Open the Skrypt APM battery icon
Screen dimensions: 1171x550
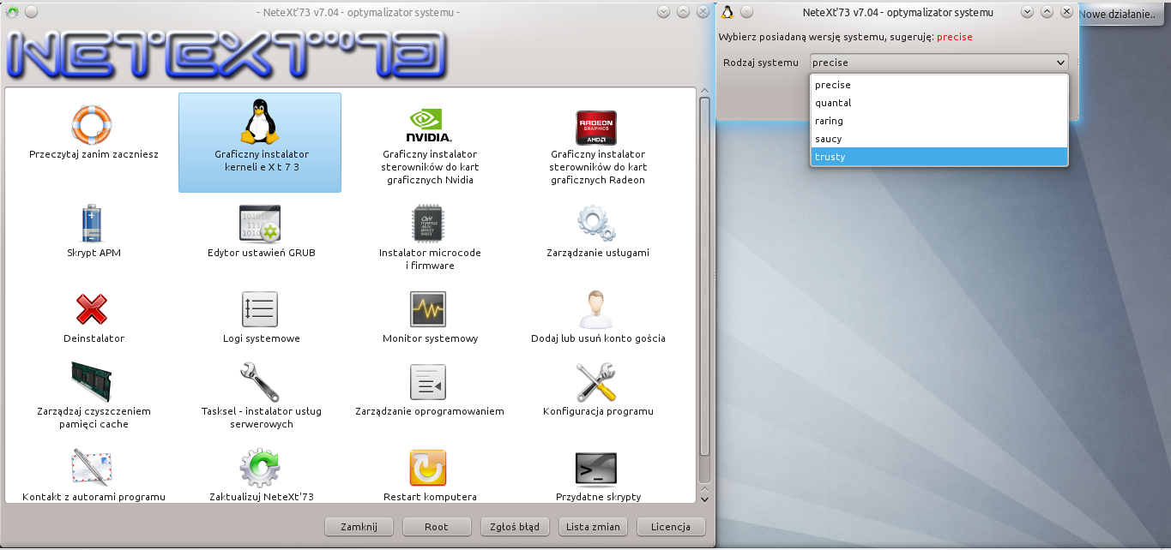tap(93, 223)
